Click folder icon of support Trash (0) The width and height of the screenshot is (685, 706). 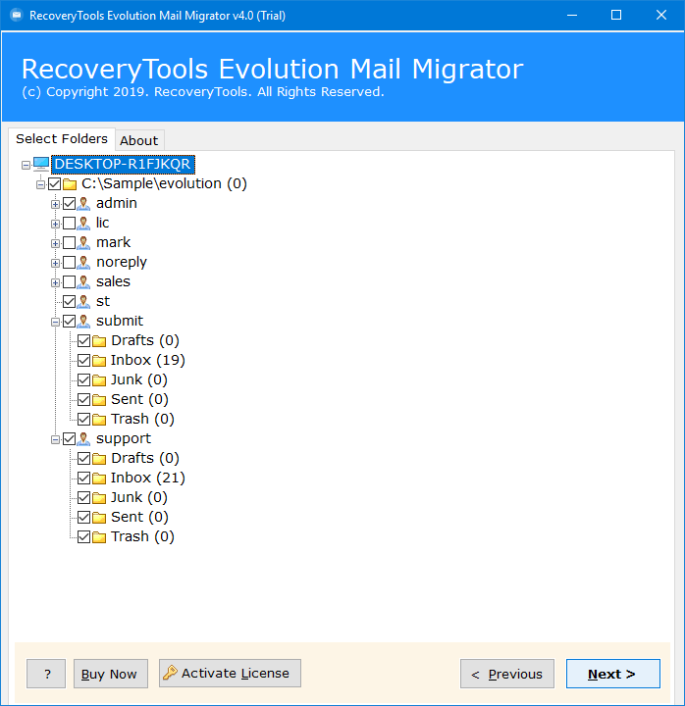(x=99, y=537)
